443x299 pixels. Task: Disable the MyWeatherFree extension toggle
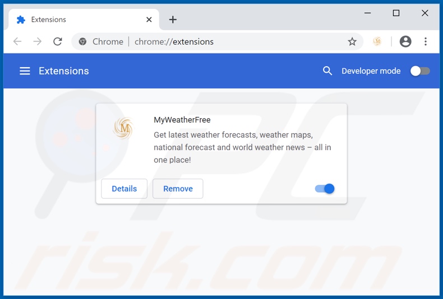click(325, 189)
